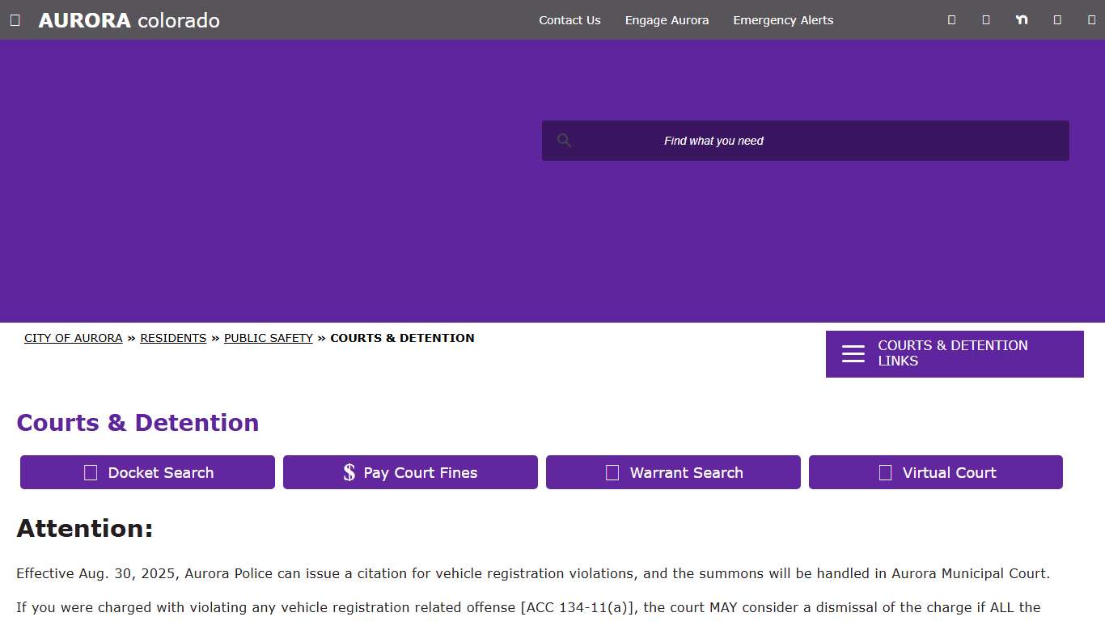Select the Virtual Court button

point(935,472)
